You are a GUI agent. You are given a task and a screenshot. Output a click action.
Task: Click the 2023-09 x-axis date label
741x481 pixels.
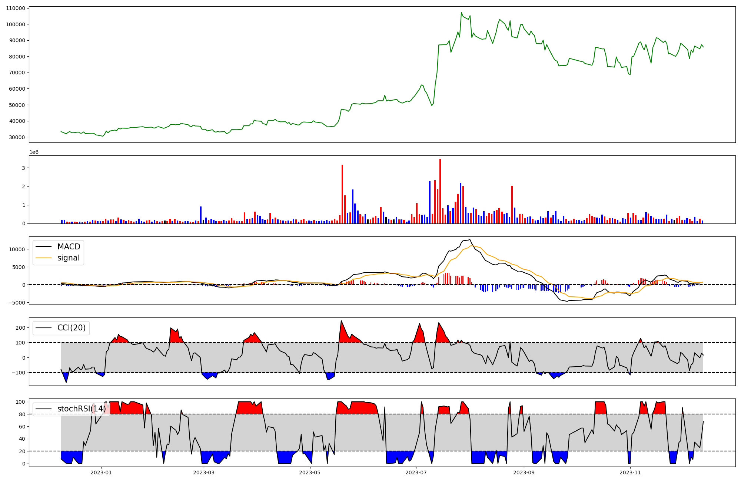click(x=524, y=472)
